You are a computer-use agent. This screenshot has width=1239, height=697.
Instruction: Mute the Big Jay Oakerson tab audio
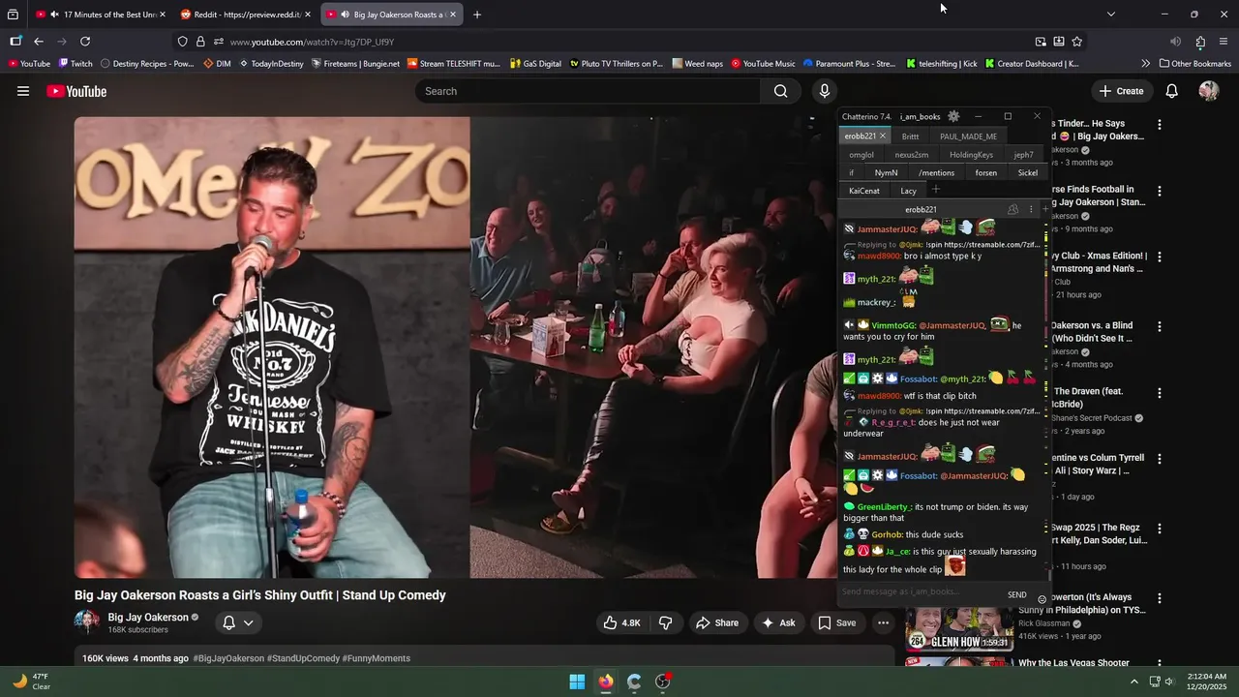[x=345, y=15]
